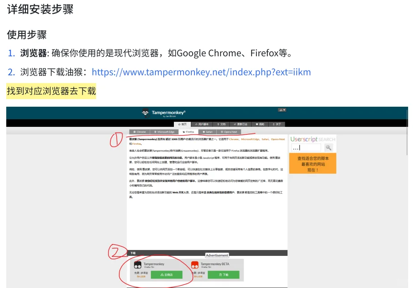The width and height of the screenshot is (413, 288).
Task: Click the Tampermonkey monkey logo in the header
Action: tap(144, 113)
